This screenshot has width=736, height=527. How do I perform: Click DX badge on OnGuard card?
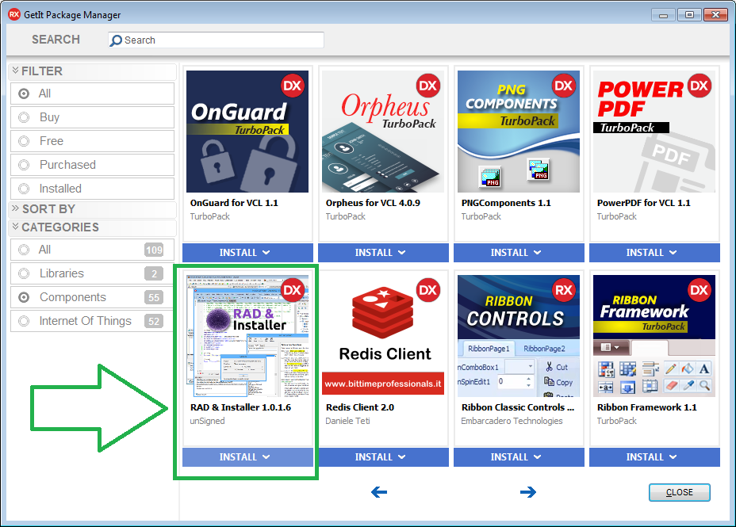point(293,86)
